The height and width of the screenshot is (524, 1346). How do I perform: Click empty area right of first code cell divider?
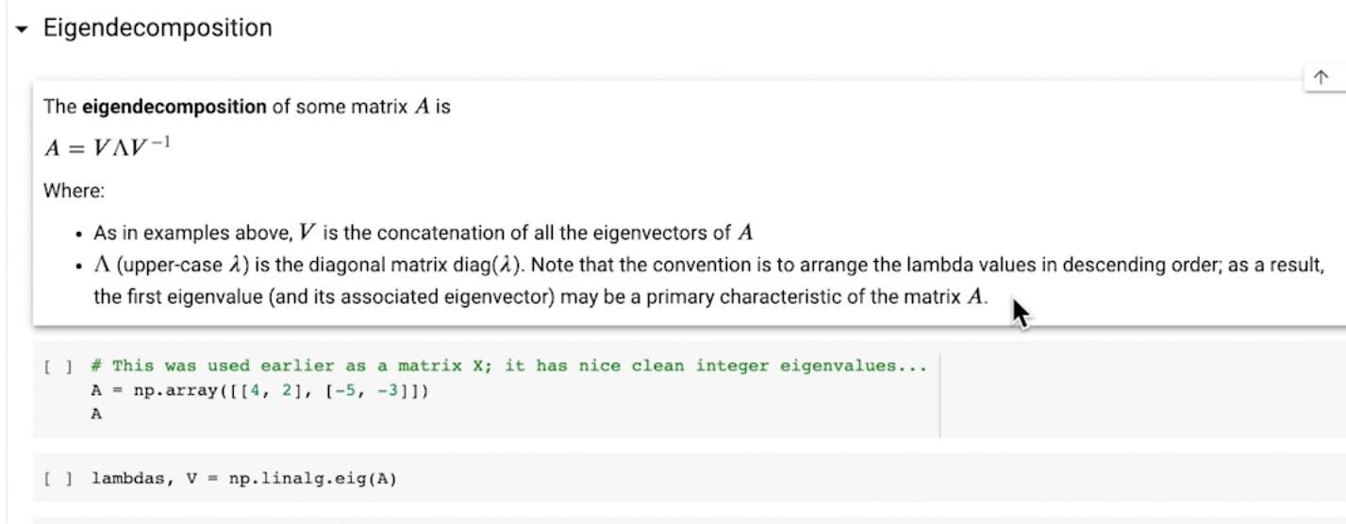1132,396
